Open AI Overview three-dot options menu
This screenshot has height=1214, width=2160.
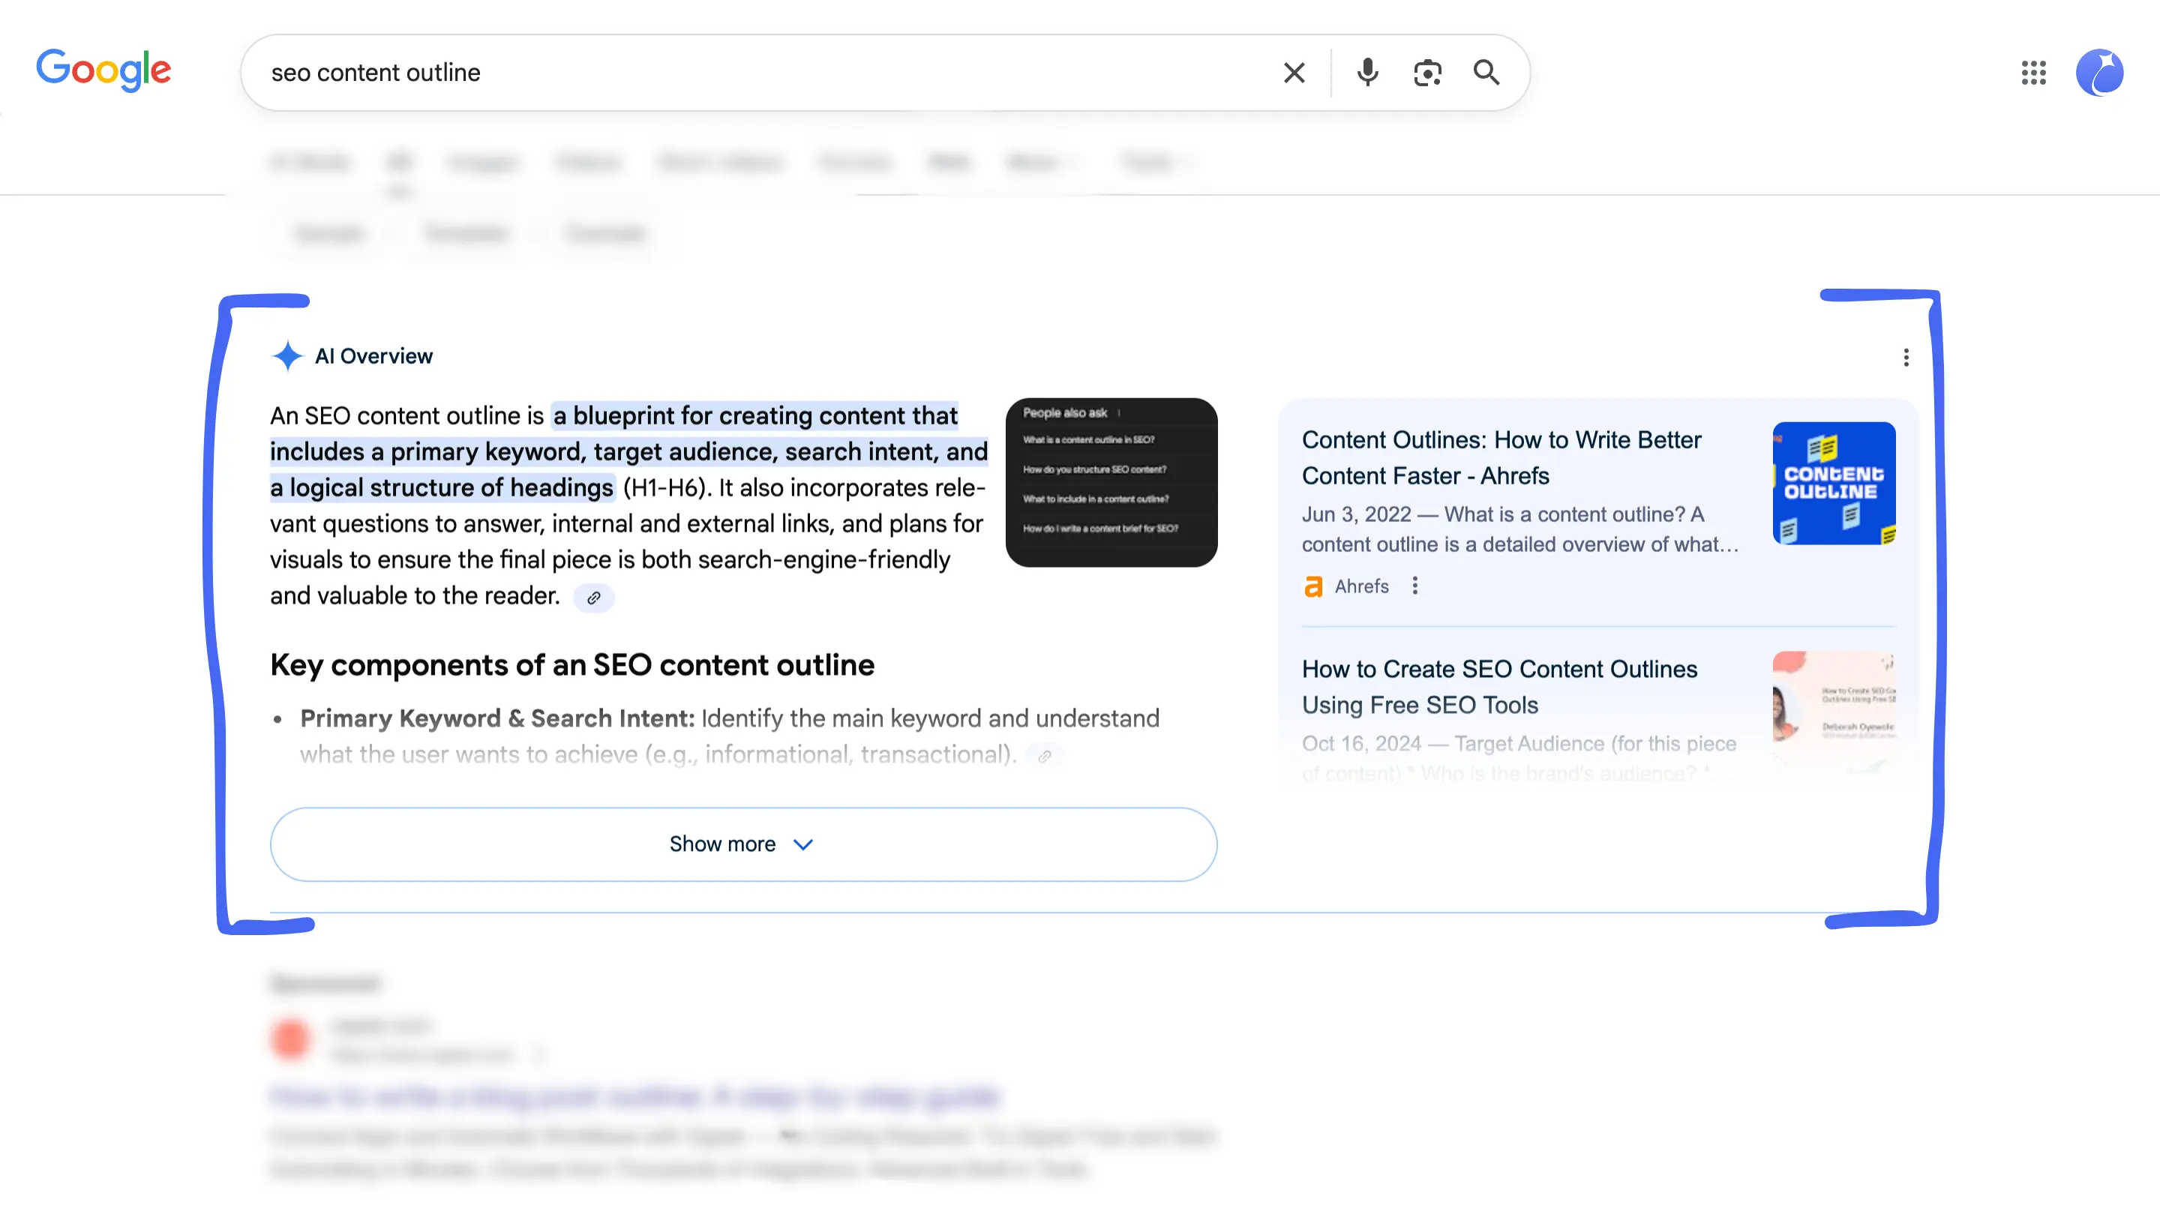pos(1906,358)
